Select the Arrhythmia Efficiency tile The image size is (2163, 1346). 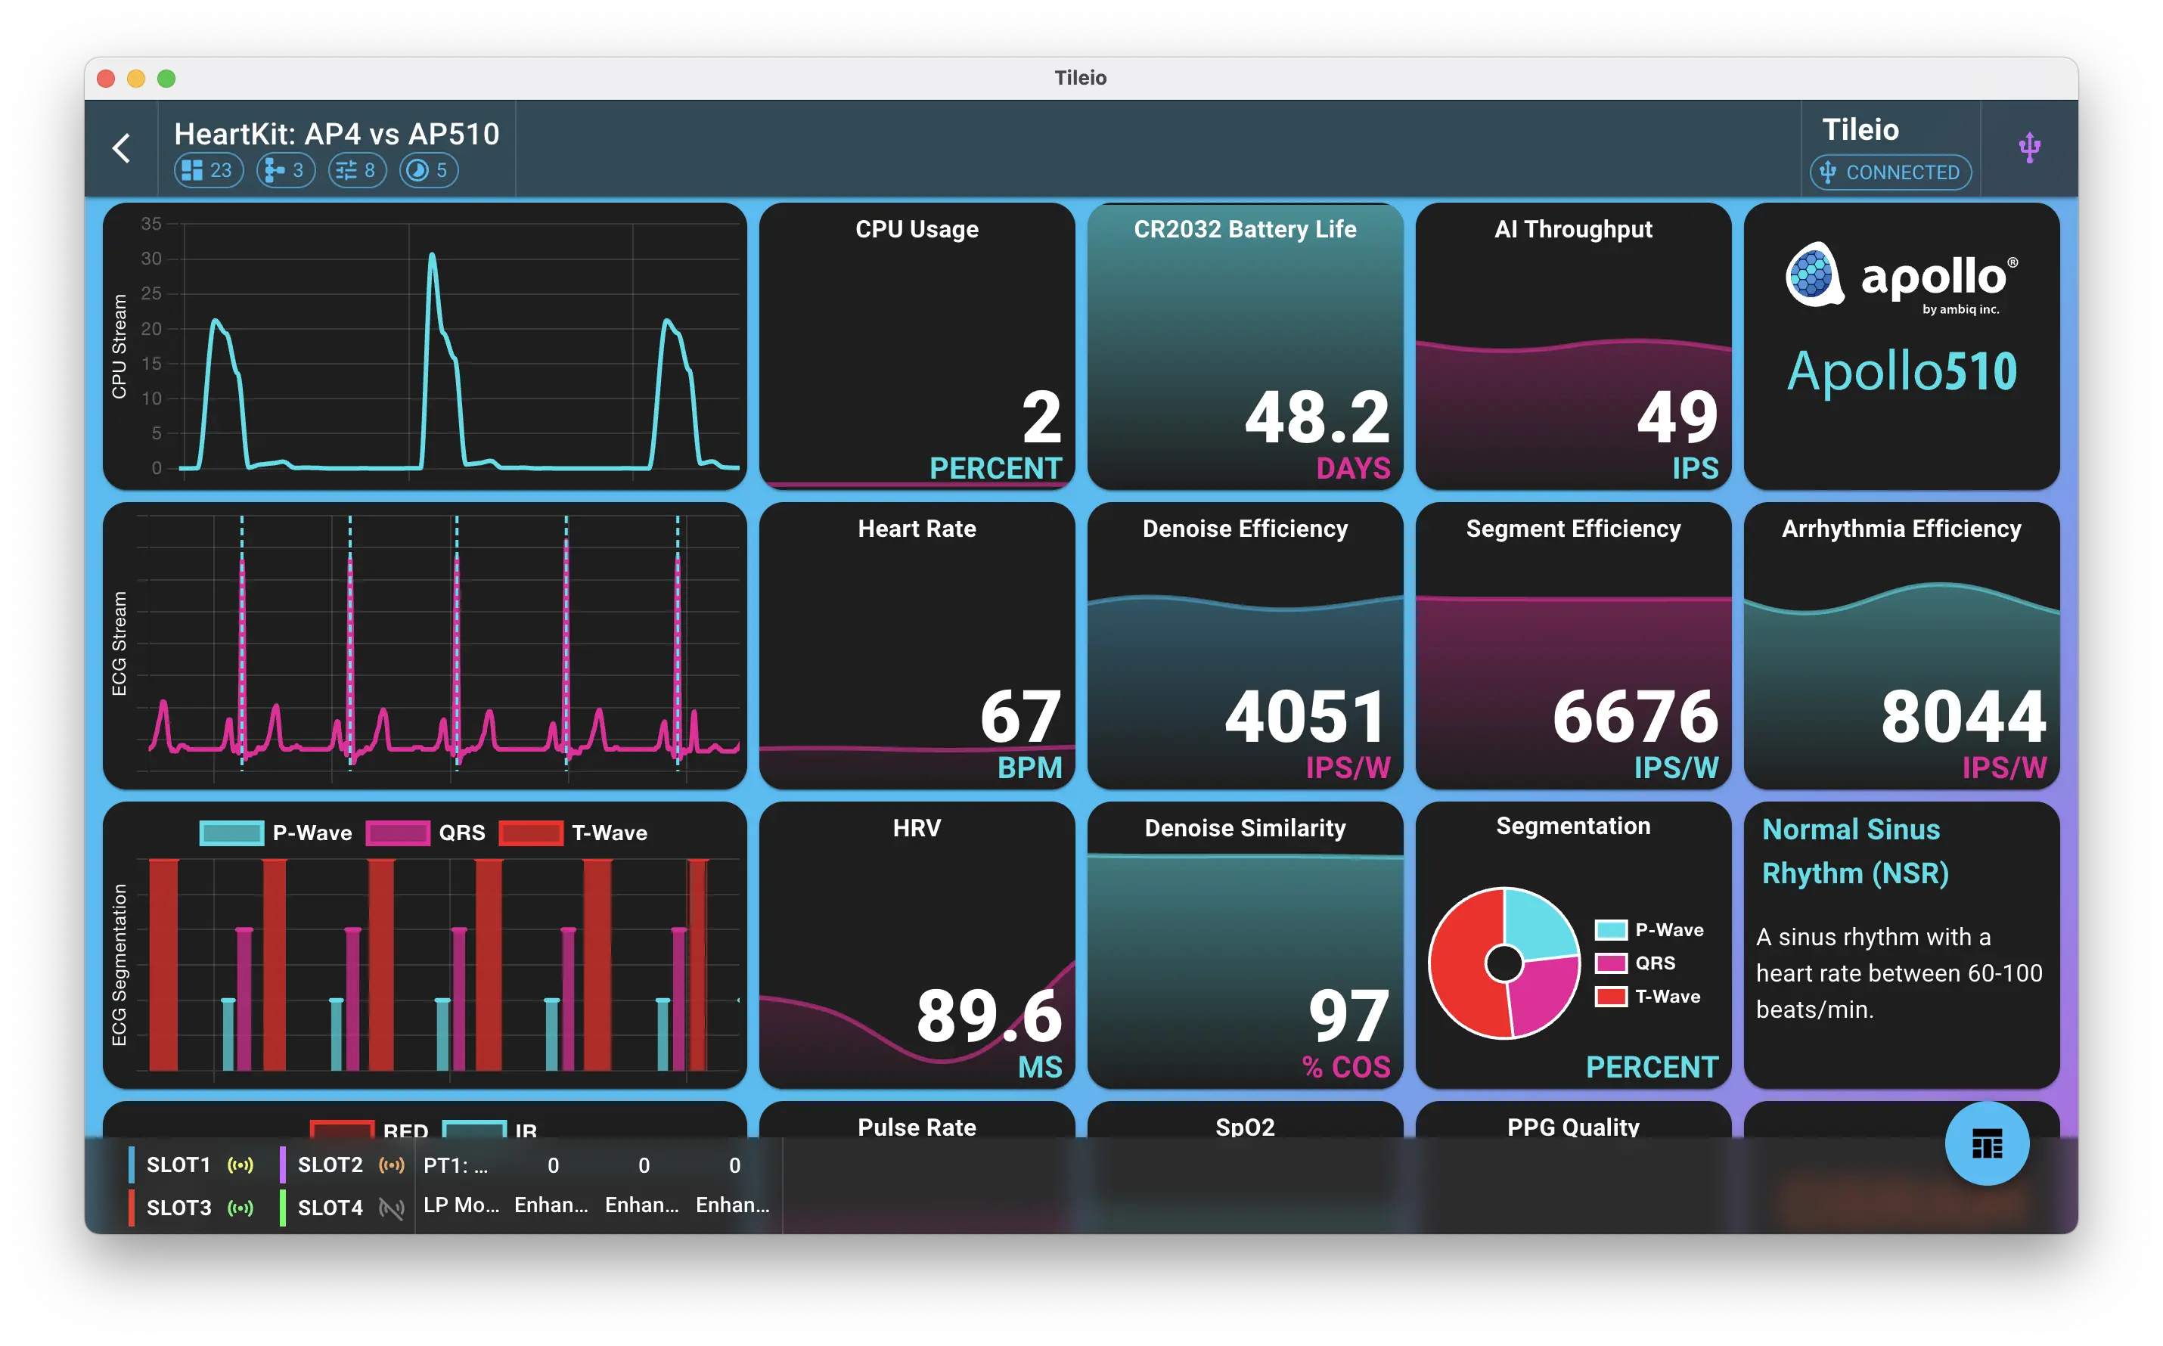(1901, 646)
